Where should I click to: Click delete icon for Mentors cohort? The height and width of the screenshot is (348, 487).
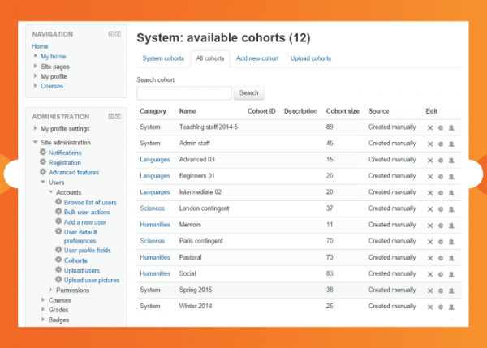pyautogui.click(x=430, y=225)
